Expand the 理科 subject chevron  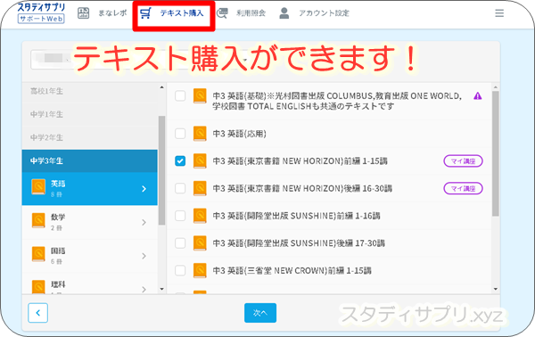144,289
